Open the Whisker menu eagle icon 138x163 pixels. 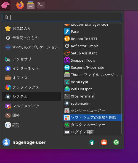tap(5, 5)
